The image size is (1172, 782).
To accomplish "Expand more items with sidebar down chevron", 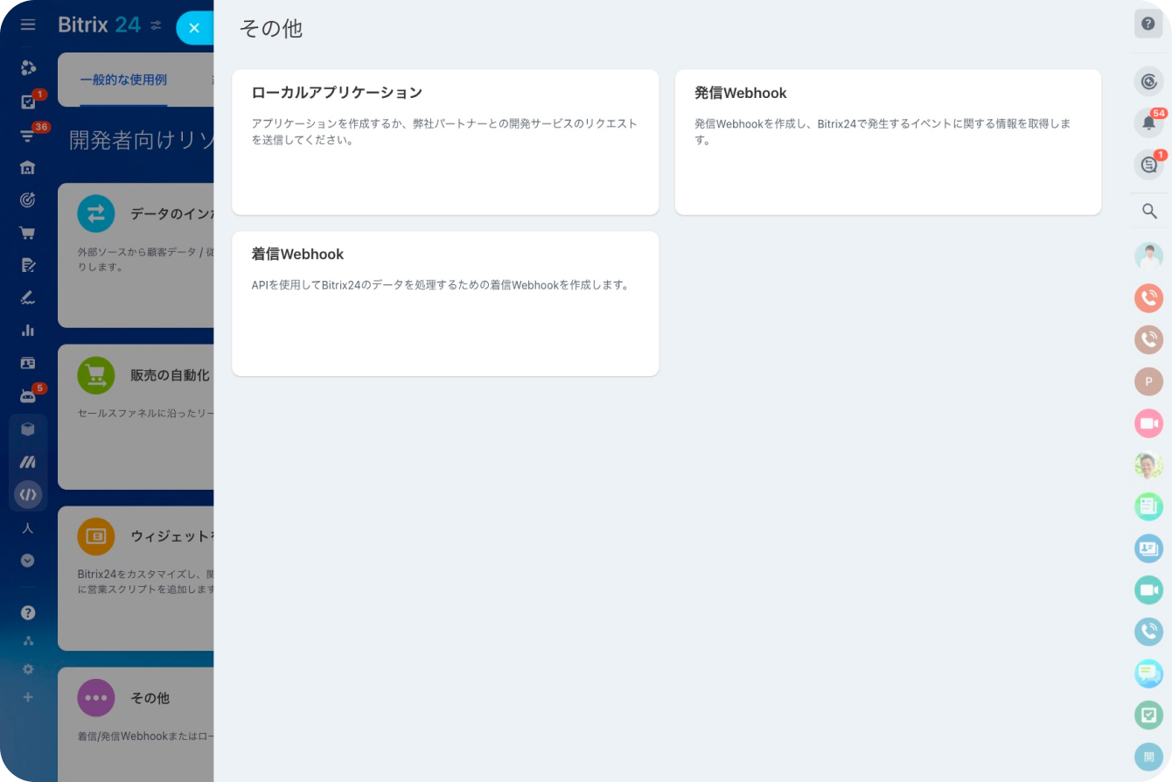I will pos(28,560).
